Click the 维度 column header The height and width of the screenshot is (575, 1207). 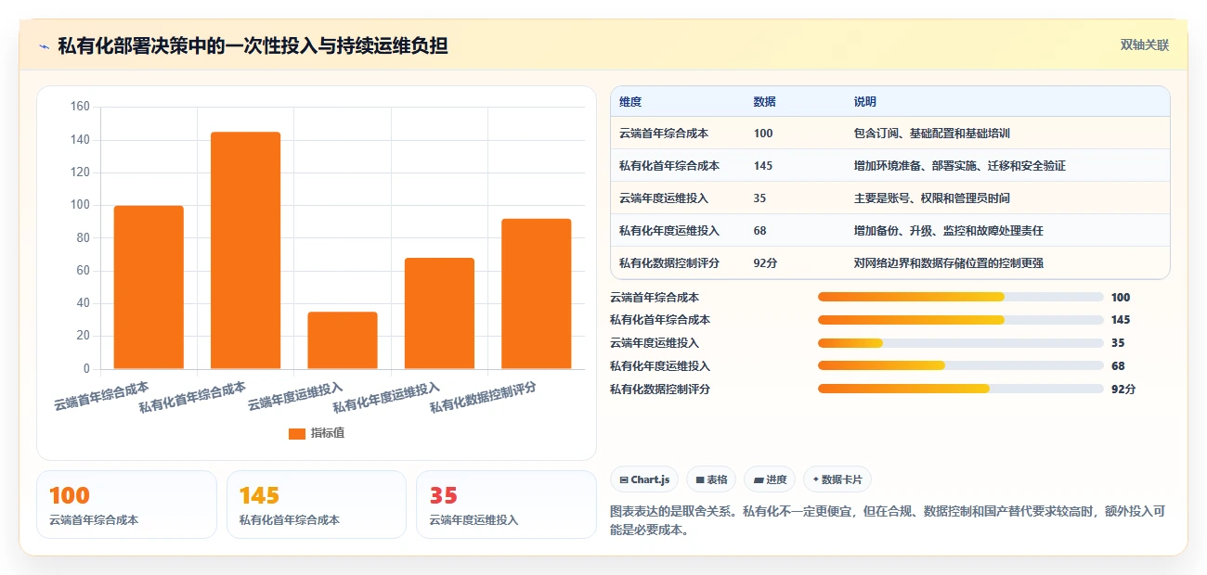coord(630,102)
